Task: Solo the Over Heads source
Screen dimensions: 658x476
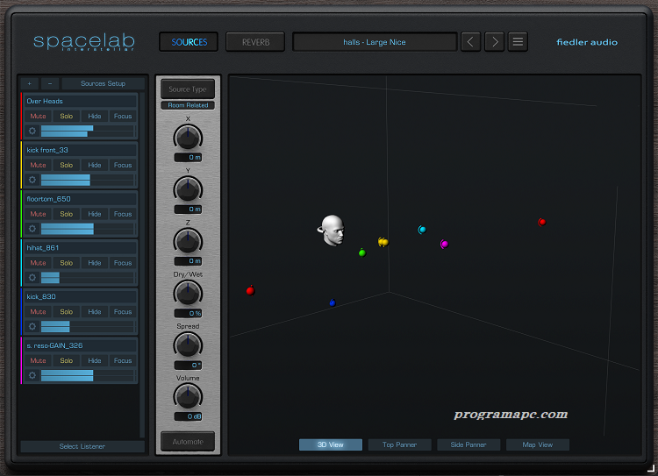Action: pyautogui.click(x=67, y=117)
